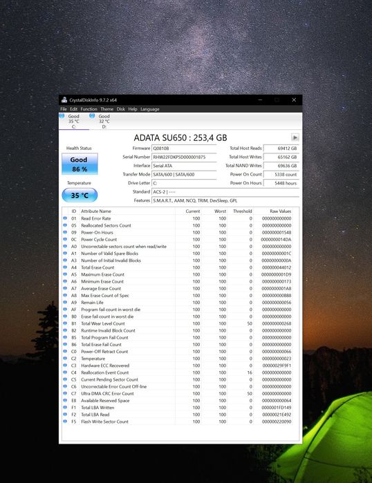Click the CrystalDiskInfo title bar app icon
The image size is (372, 483).
[64, 100]
